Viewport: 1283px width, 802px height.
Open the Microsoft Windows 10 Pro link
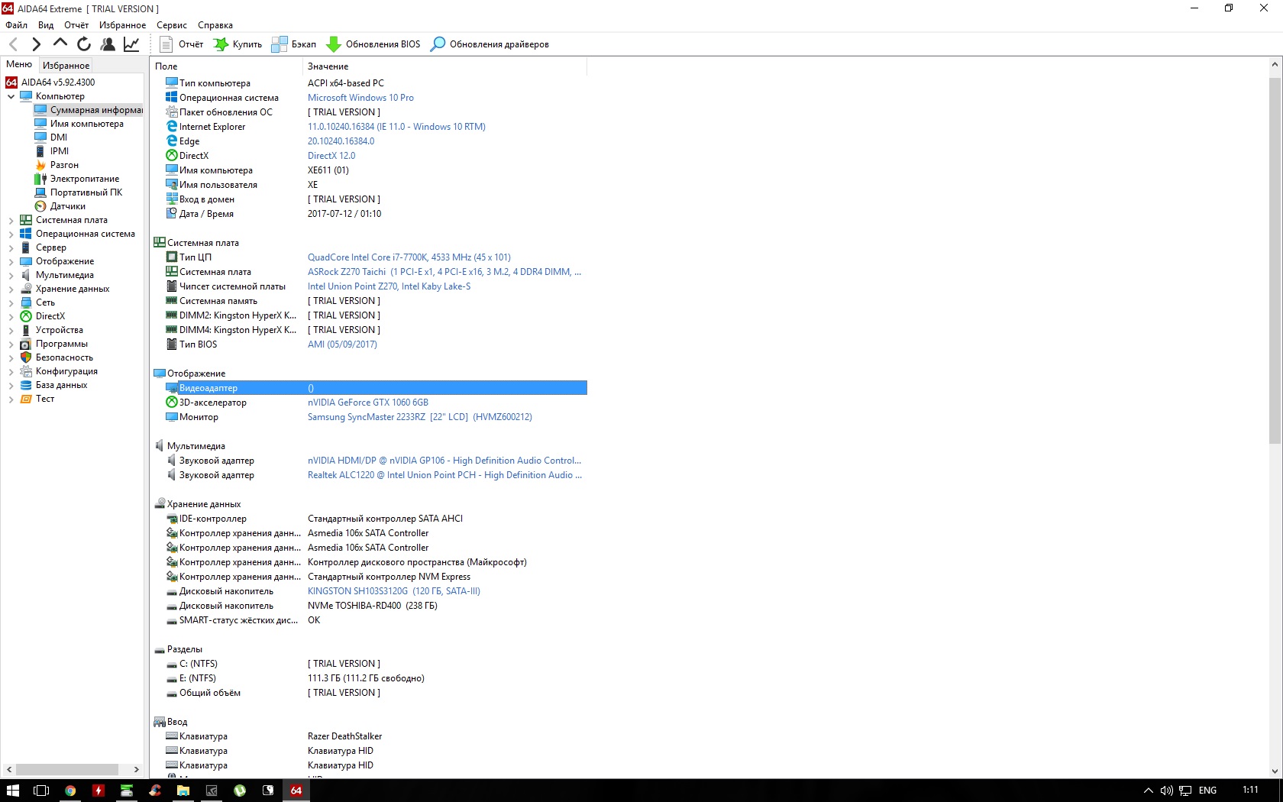pyautogui.click(x=360, y=98)
